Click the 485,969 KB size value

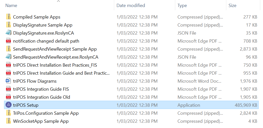[x=246, y=105]
